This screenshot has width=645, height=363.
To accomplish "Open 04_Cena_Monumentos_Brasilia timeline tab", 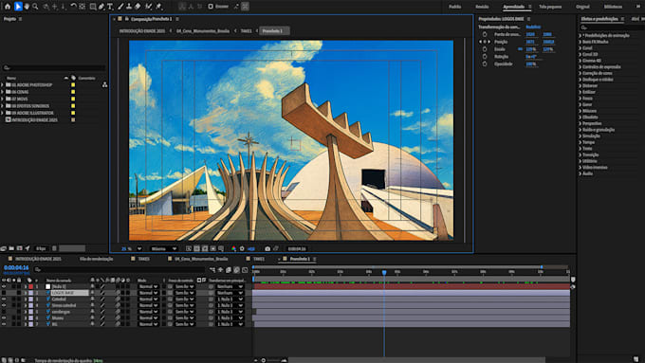I will (201, 259).
